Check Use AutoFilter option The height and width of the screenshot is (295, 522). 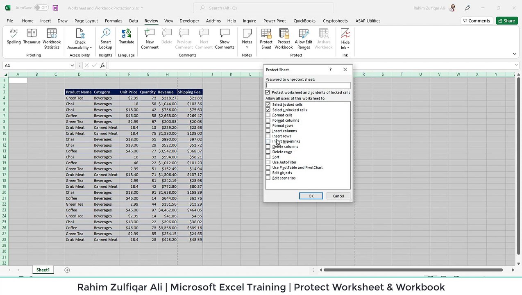click(268, 162)
